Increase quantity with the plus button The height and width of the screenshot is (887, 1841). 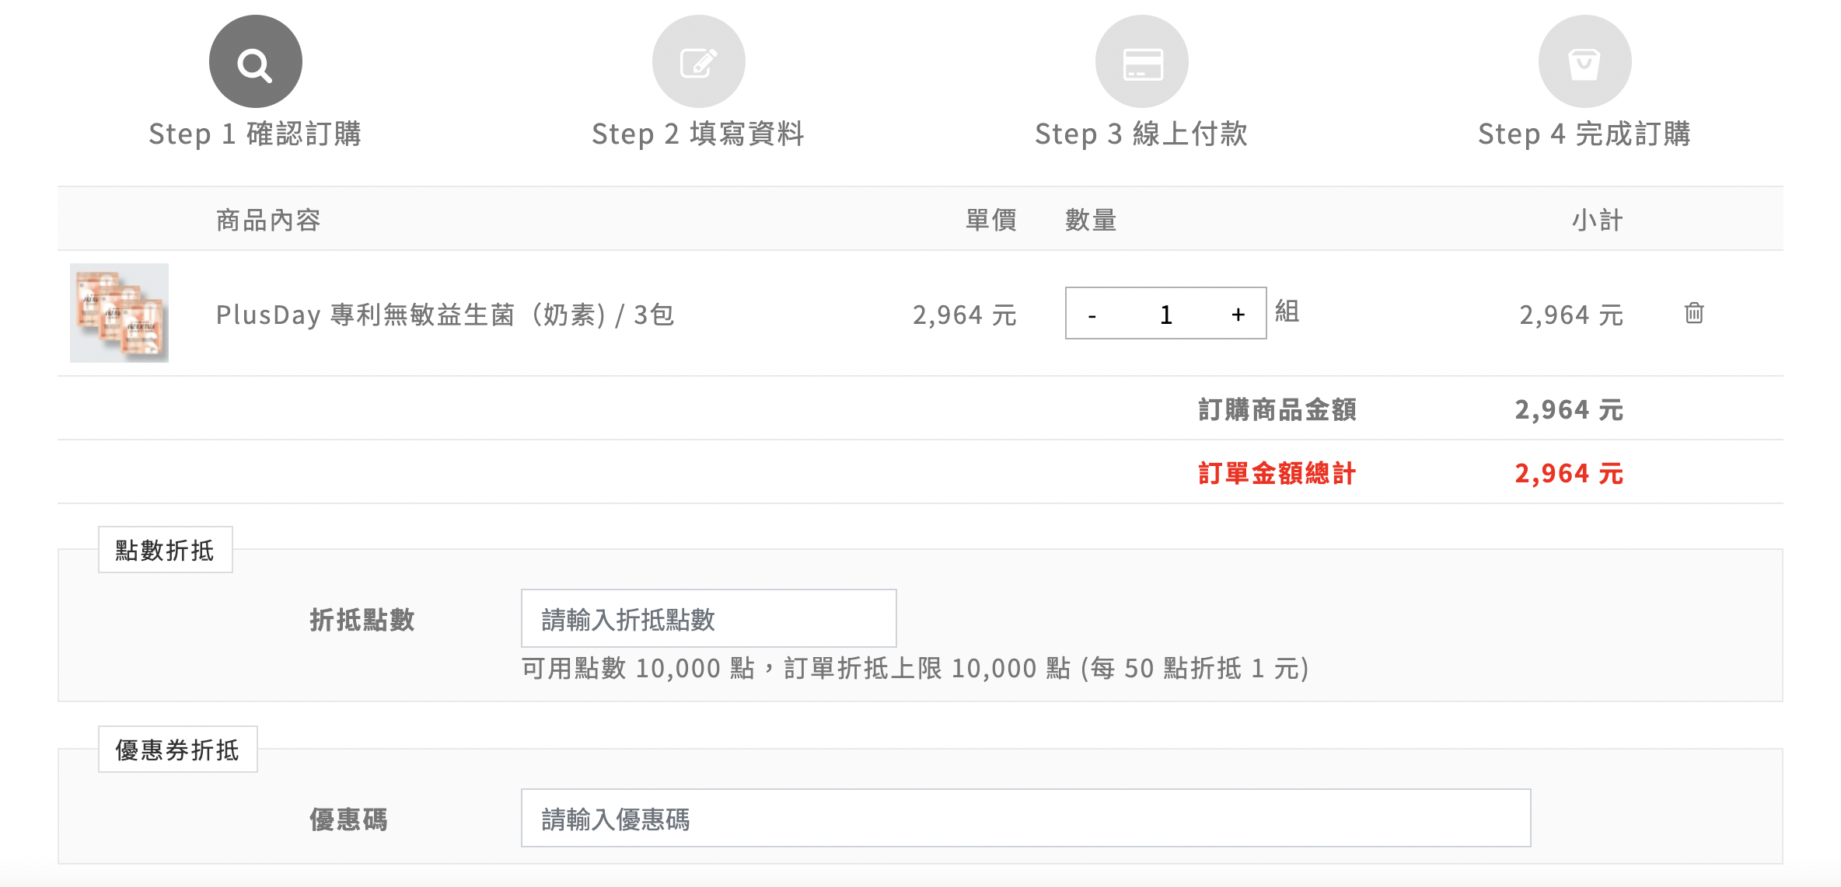pyautogui.click(x=1238, y=315)
